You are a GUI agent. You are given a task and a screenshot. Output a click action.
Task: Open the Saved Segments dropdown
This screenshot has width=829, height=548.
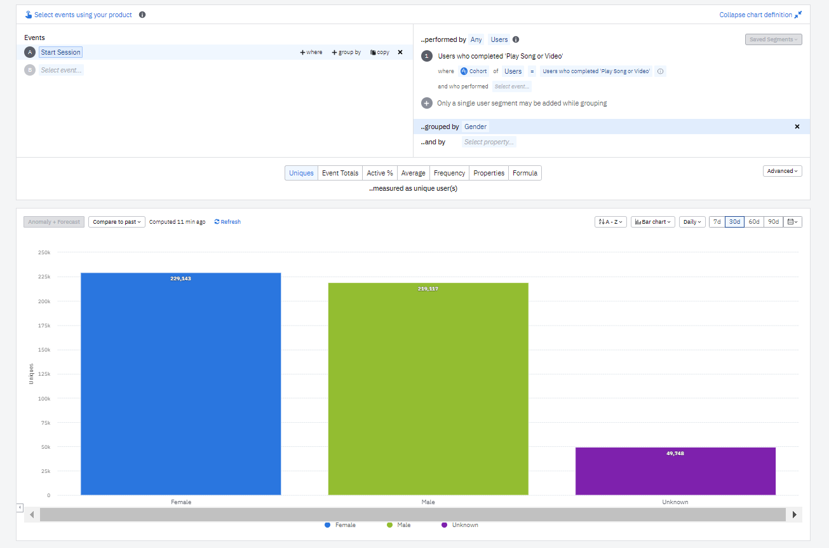tap(774, 39)
